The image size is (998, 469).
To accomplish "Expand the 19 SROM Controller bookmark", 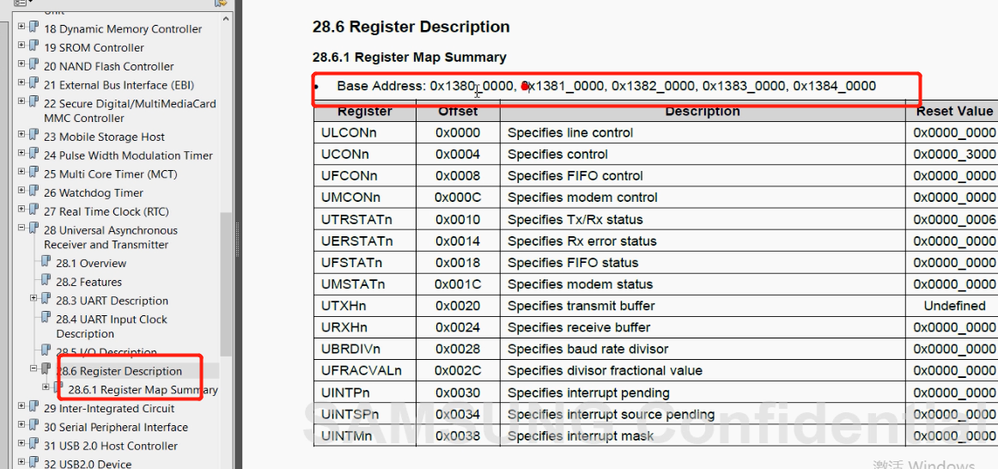I will pos(21,46).
